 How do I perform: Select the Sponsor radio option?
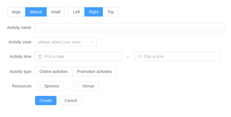pos(49,86)
